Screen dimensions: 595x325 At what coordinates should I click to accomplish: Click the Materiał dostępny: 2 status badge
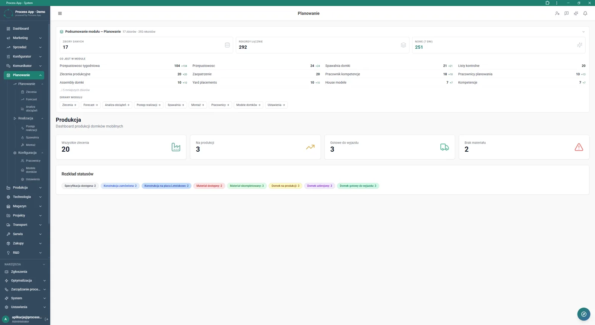[209, 186]
